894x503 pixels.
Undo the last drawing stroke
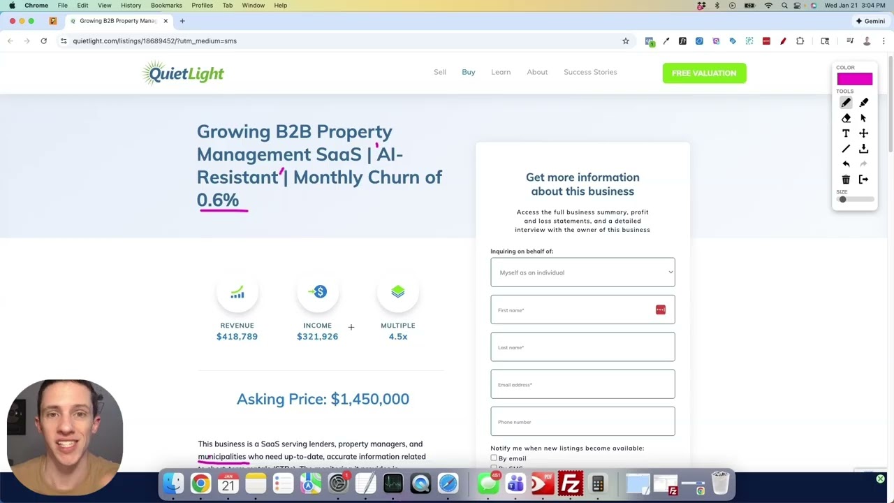pos(846,164)
